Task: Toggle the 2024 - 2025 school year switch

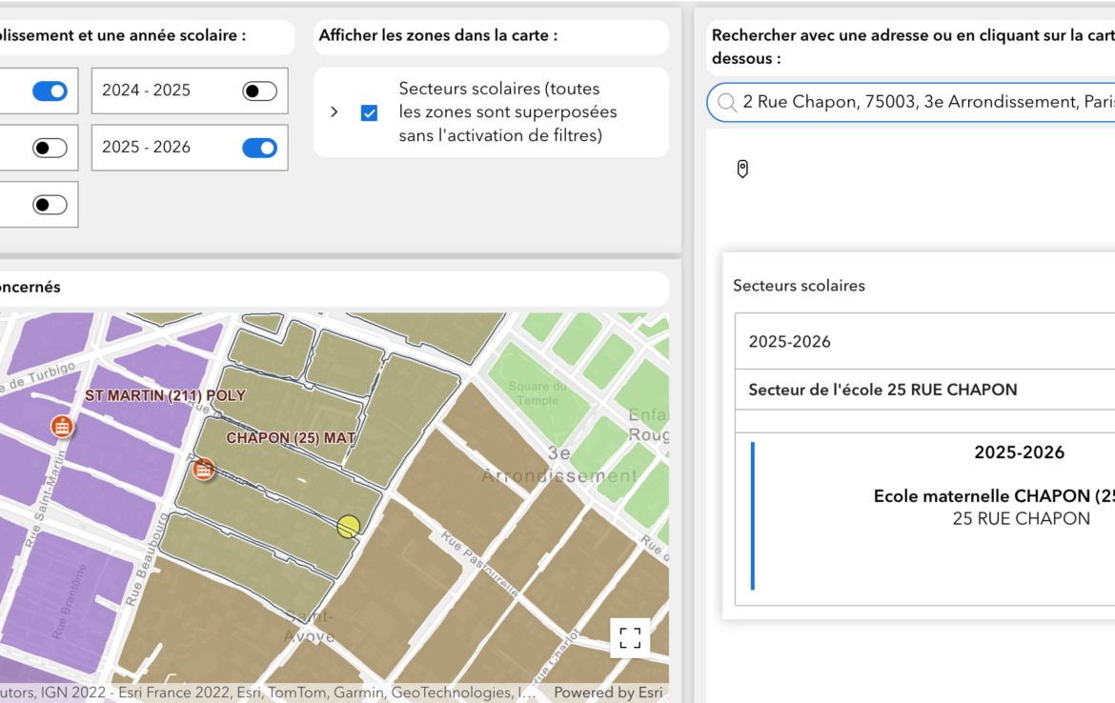Action: [259, 90]
